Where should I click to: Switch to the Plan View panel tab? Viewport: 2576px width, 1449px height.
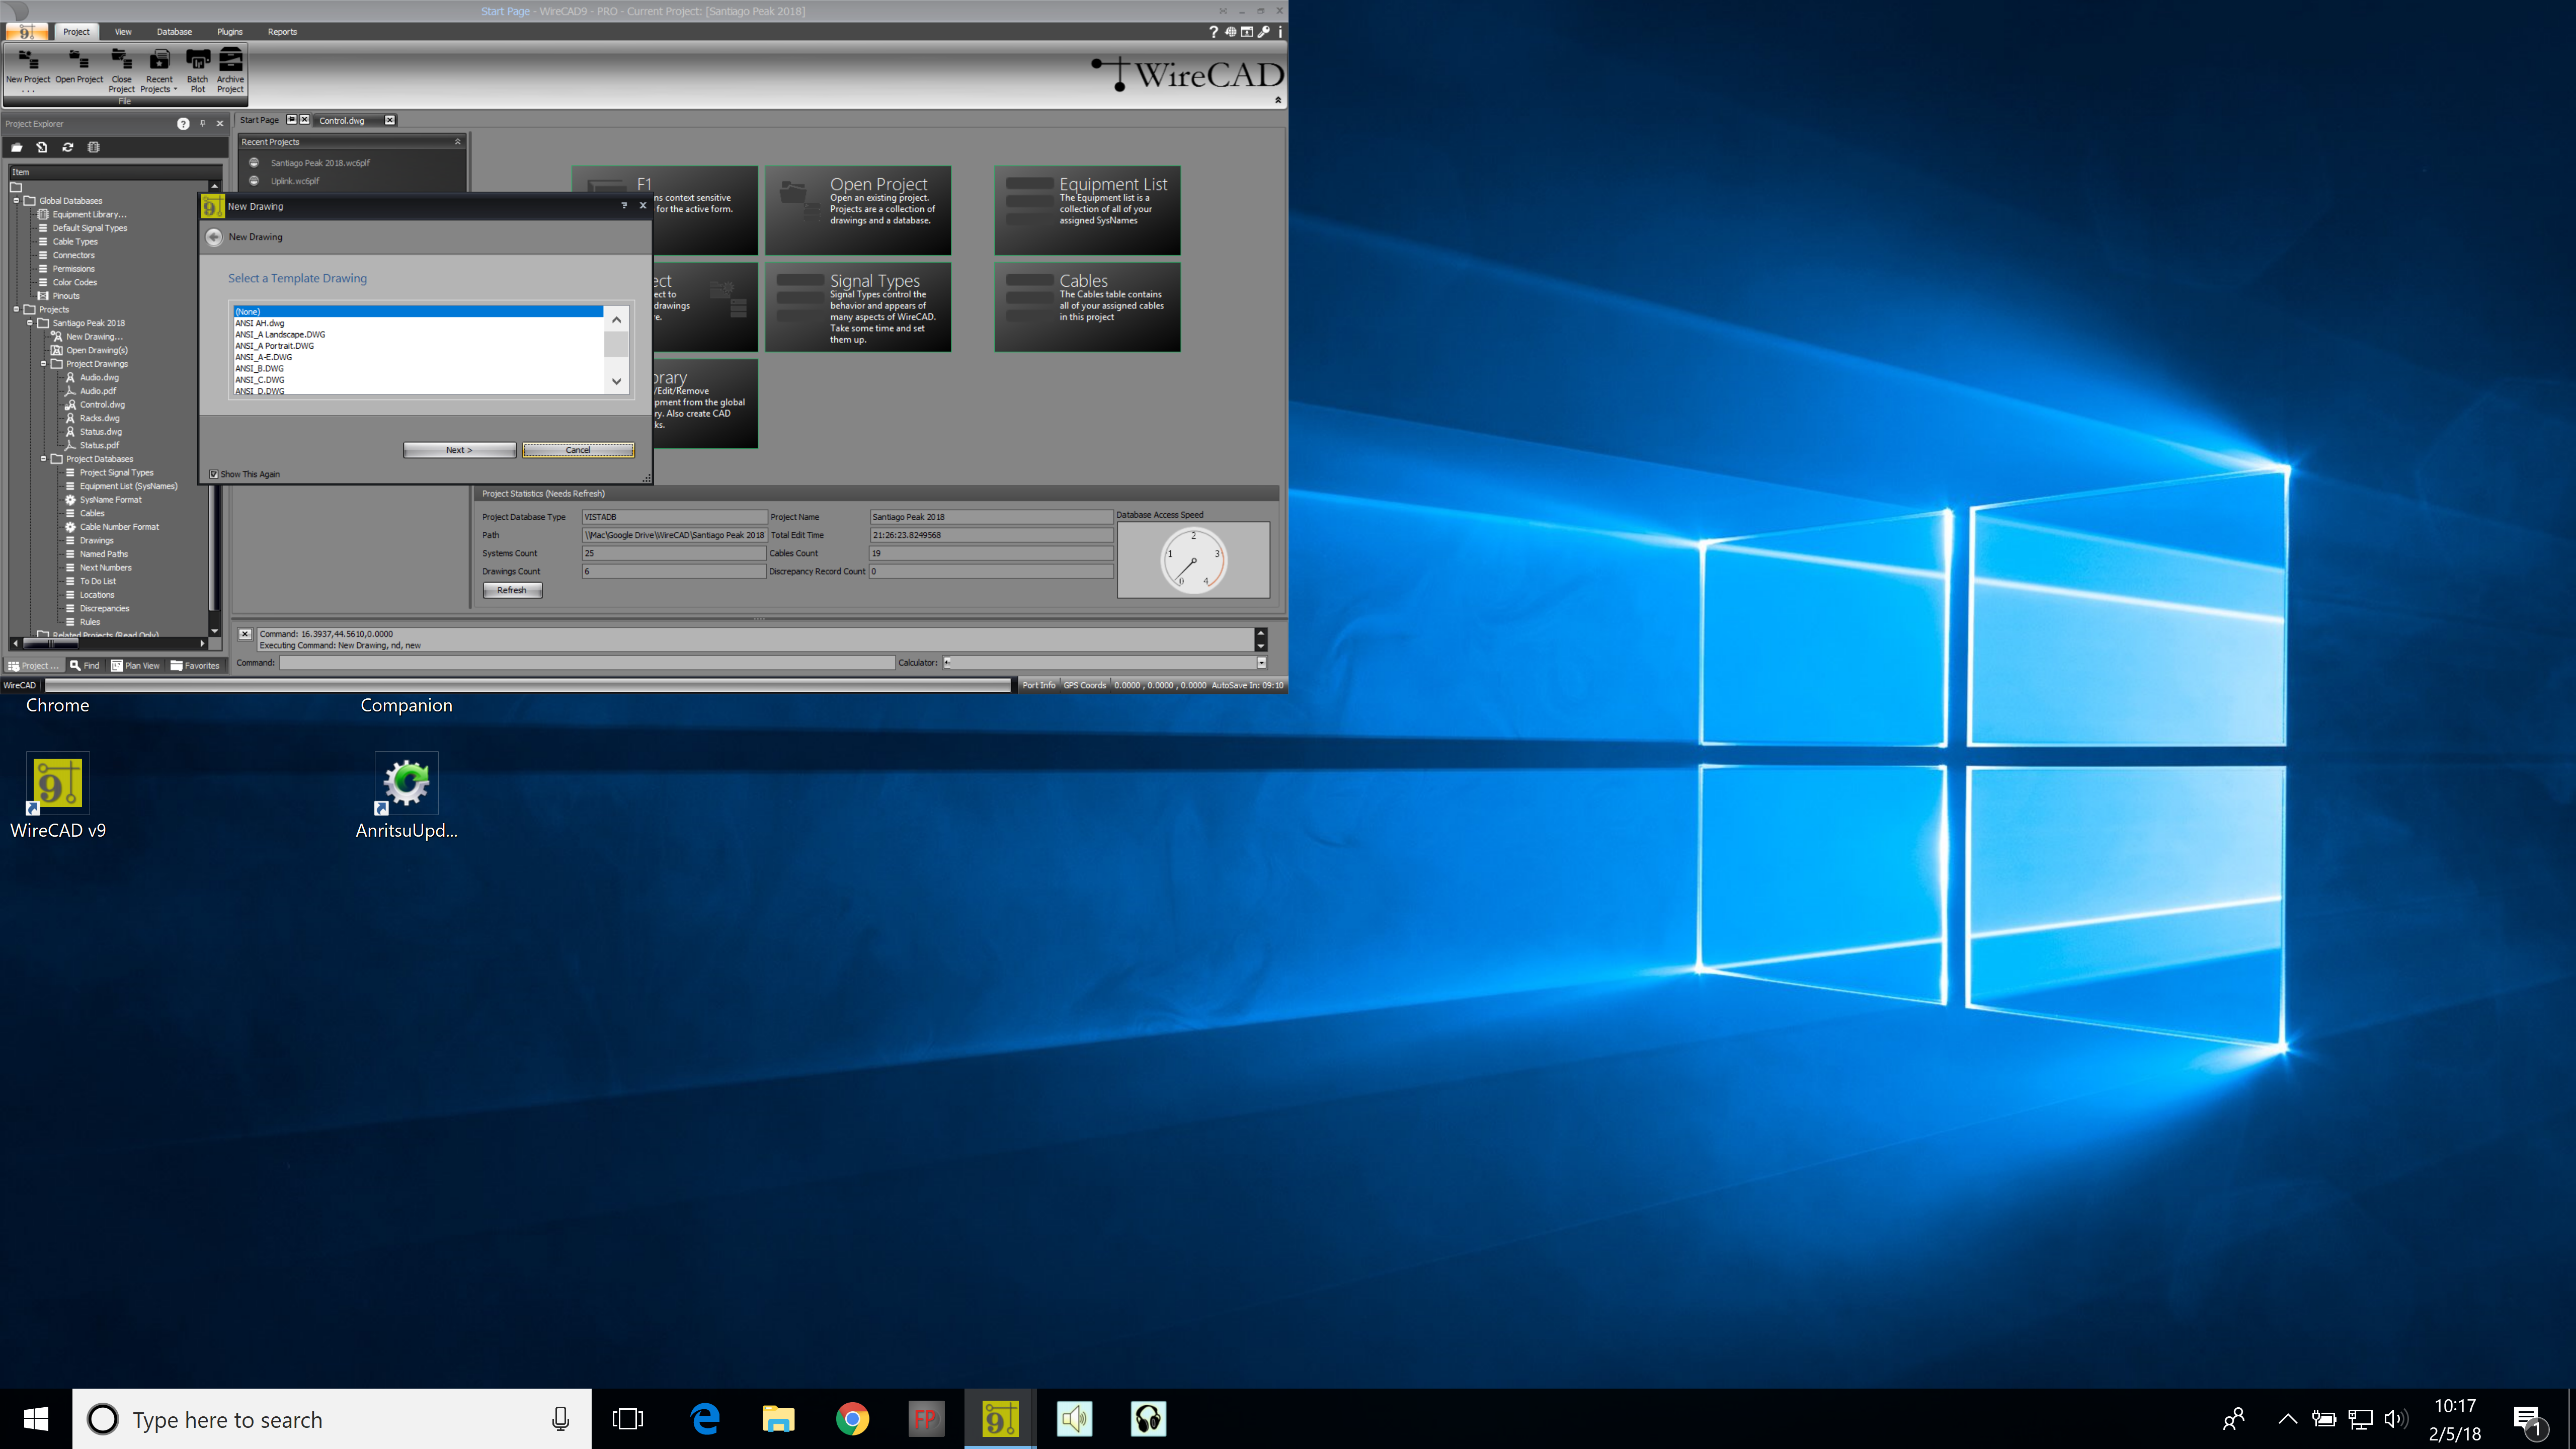[135, 666]
